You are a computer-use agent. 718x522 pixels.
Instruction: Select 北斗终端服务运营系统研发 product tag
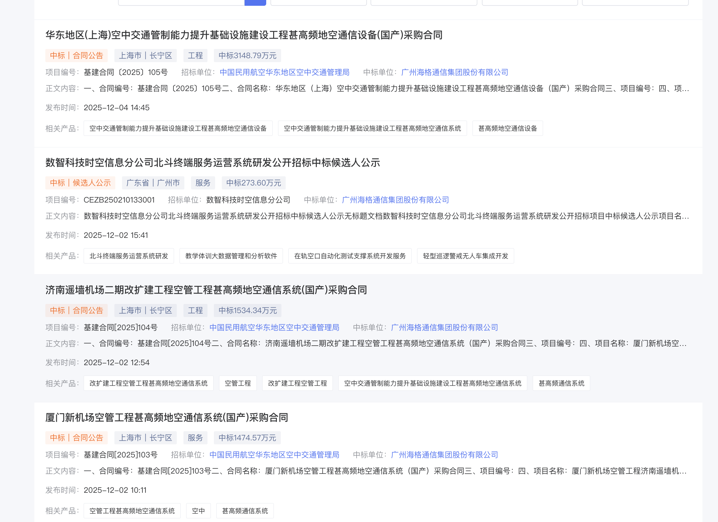click(x=128, y=256)
